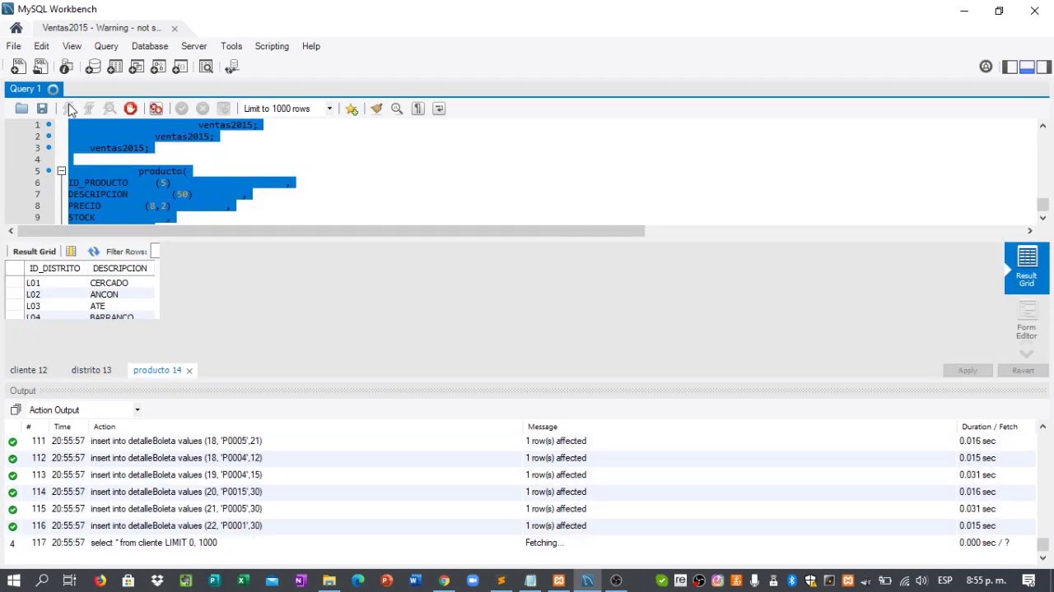Toggle the bottom output panel
Image resolution: width=1054 pixels, height=592 pixels.
point(1027,67)
